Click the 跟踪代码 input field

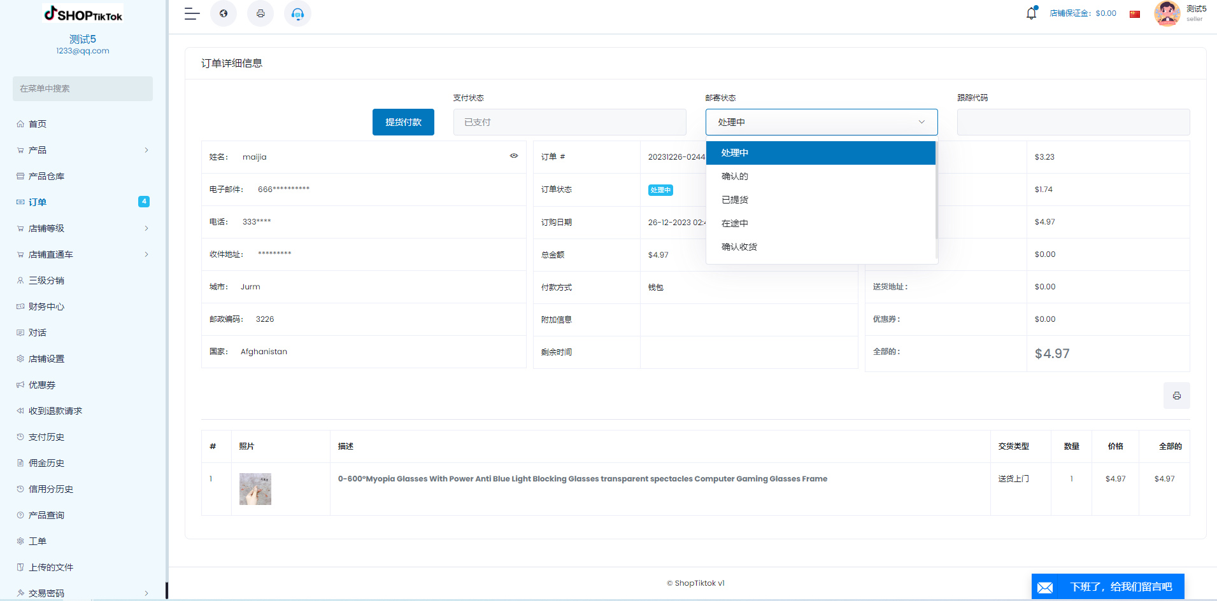(x=1072, y=122)
